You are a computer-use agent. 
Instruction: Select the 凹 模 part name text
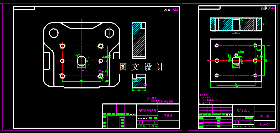[264, 116]
